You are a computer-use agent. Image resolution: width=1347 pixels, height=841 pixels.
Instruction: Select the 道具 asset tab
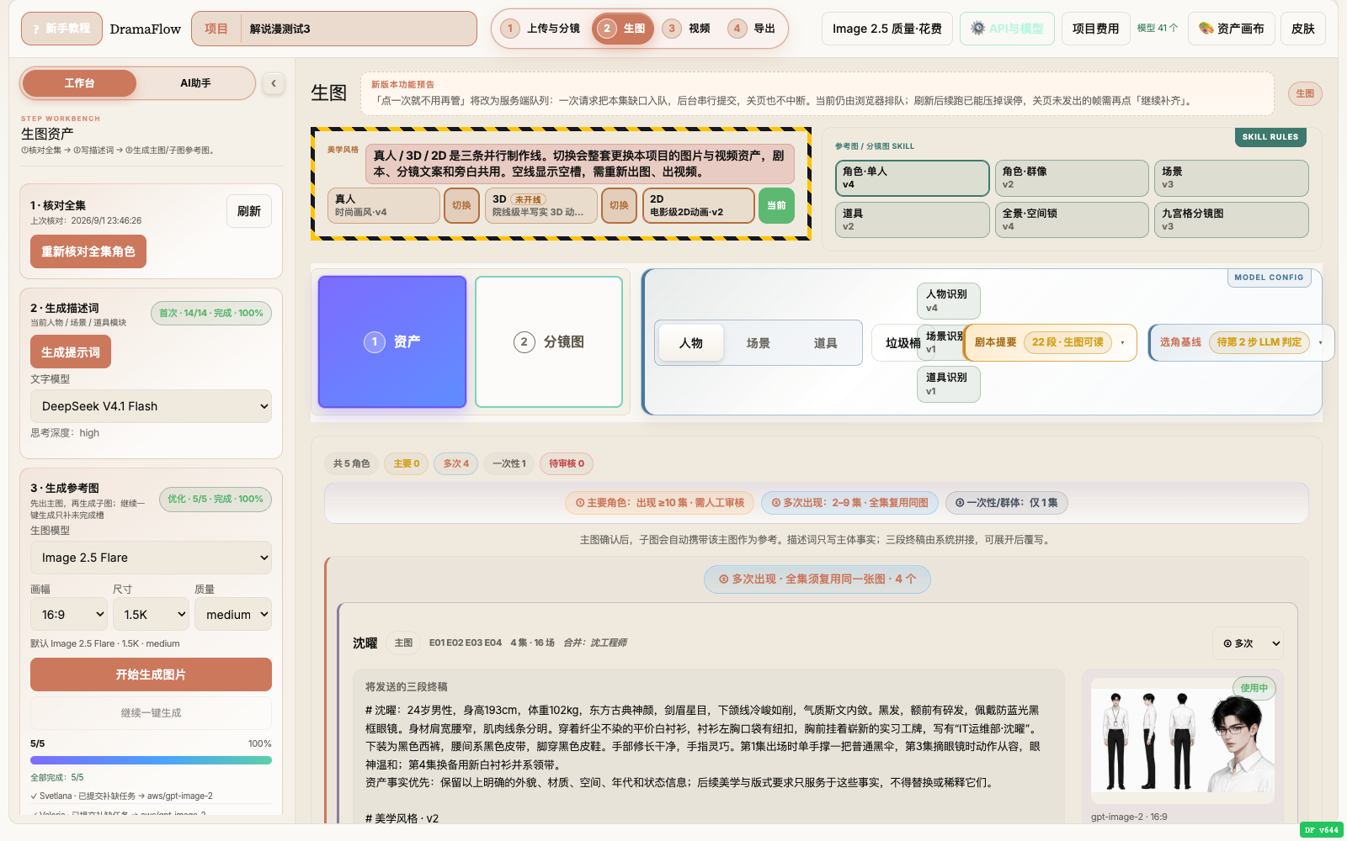pos(826,343)
